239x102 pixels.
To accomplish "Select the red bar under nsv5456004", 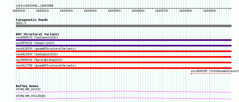I will tap(124, 62).
